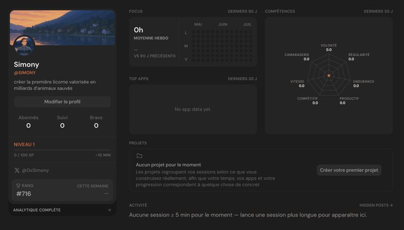Select the Bravo count
The image size is (404, 230).
(96, 126)
